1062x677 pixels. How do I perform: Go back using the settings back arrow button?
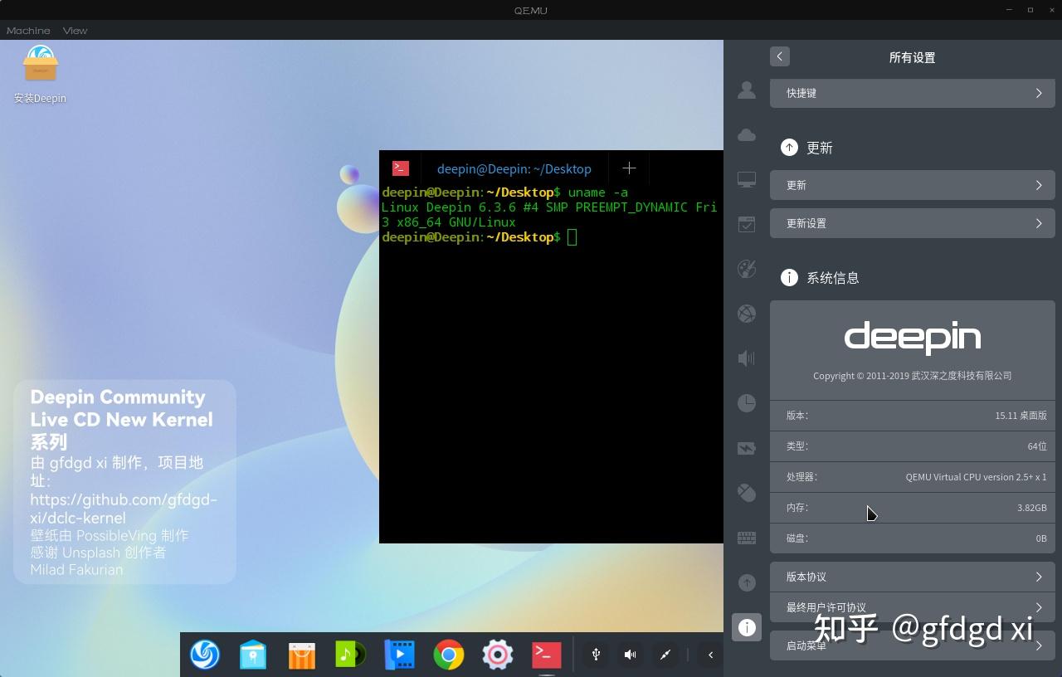click(779, 56)
